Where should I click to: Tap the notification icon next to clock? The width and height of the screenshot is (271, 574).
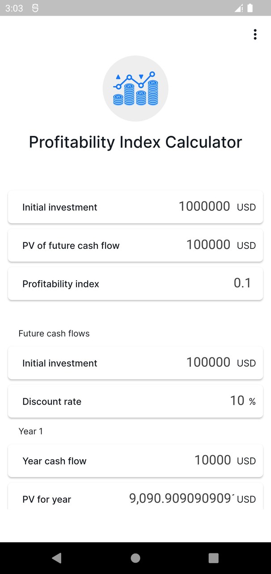[x=36, y=8]
